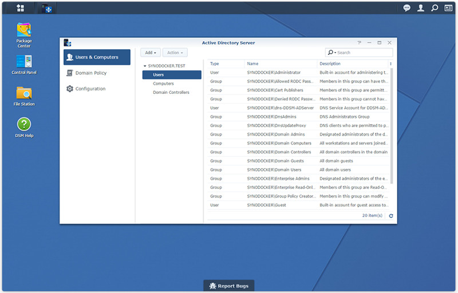This screenshot has height=293, width=458.
Task: Open the Users & Computers section
Action: pyautogui.click(x=97, y=57)
